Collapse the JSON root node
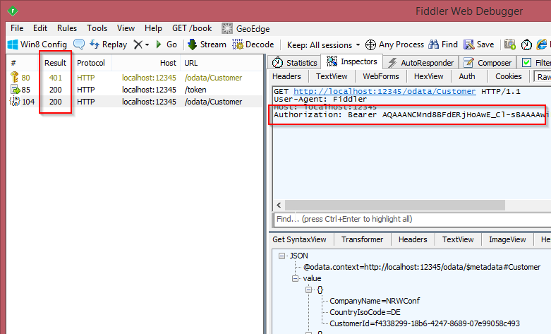The width and height of the screenshot is (551, 334). point(281,256)
